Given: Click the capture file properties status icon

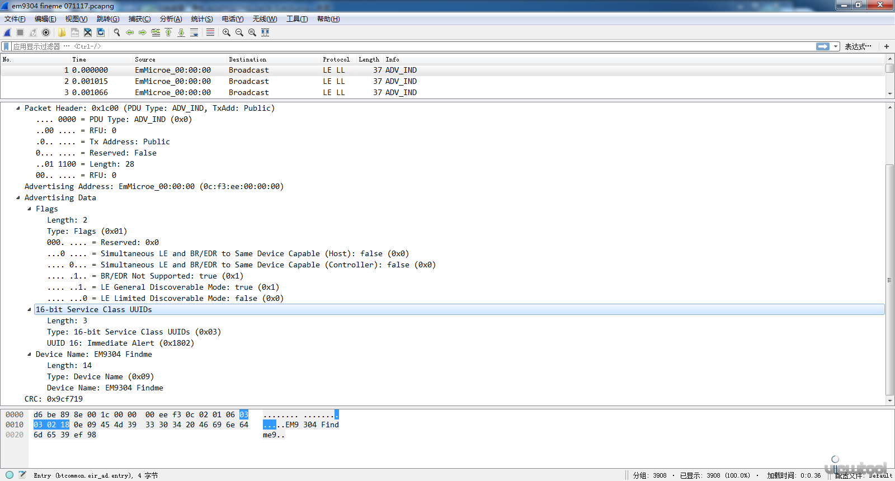Looking at the screenshot, I should click(x=22, y=475).
